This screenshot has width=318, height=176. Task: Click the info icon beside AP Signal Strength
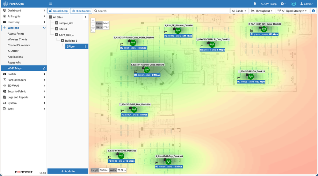(313, 11)
